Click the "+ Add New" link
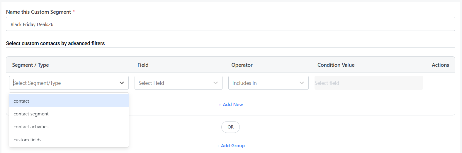Image resolution: width=462 pixels, height=153 pixels. tap(231, 104)
